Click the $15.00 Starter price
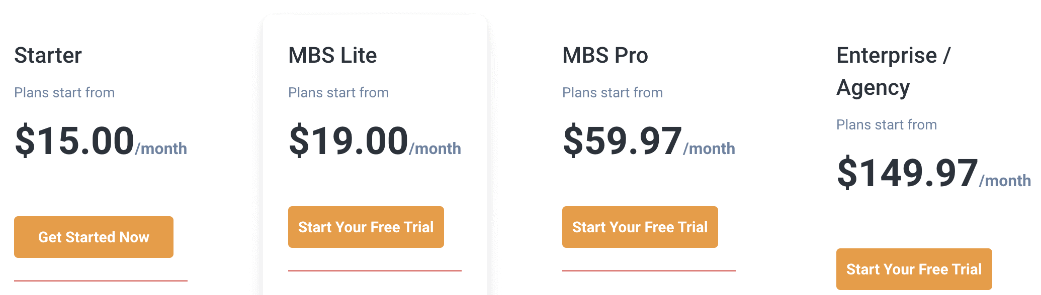Image resolution: width=1041 pixels, height=295 pixels. 74,141
